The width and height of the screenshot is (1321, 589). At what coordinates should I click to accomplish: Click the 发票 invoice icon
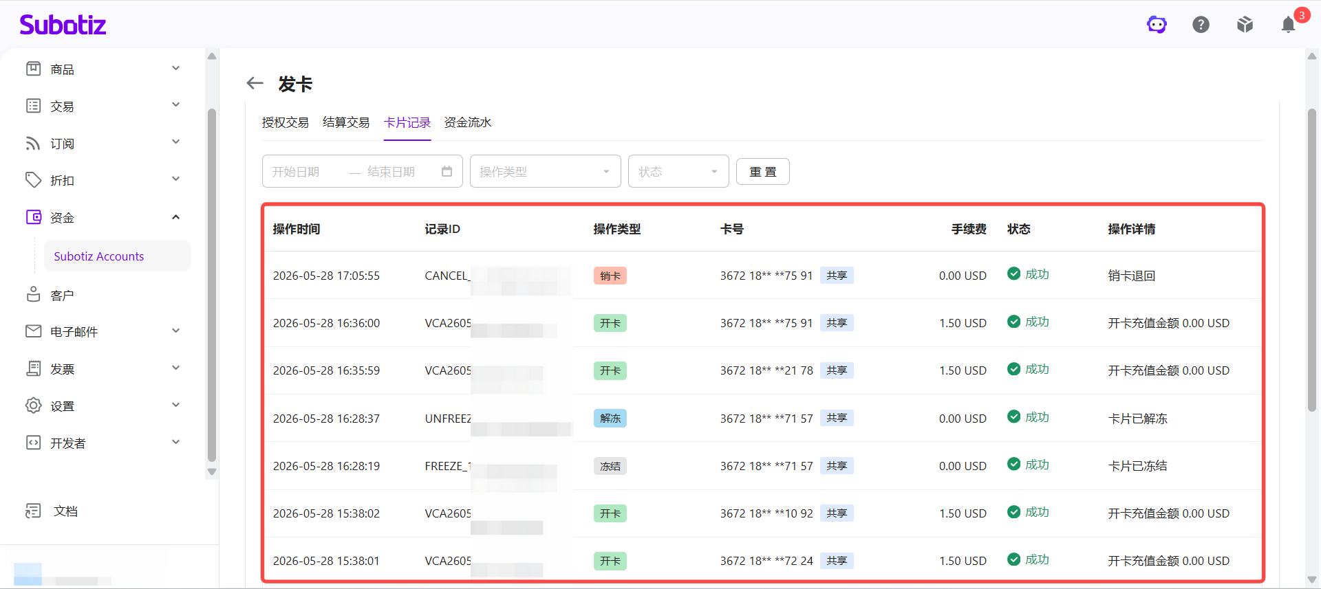33,368
